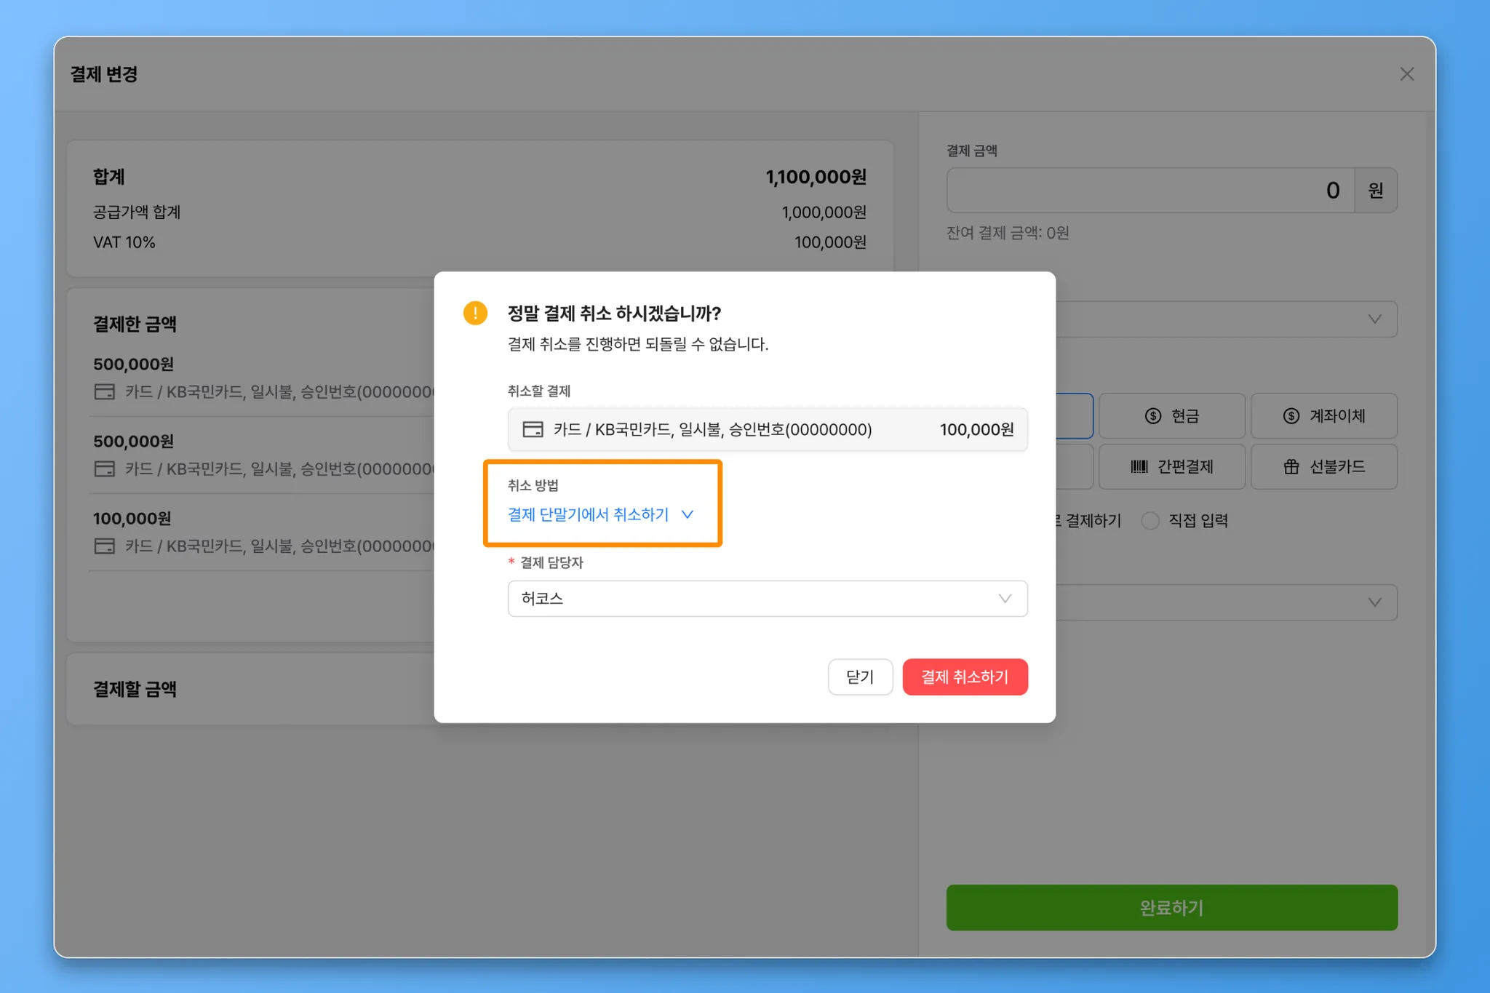
Task: Click card icon under first 500,000원 payment
Action: coord(105,392)
